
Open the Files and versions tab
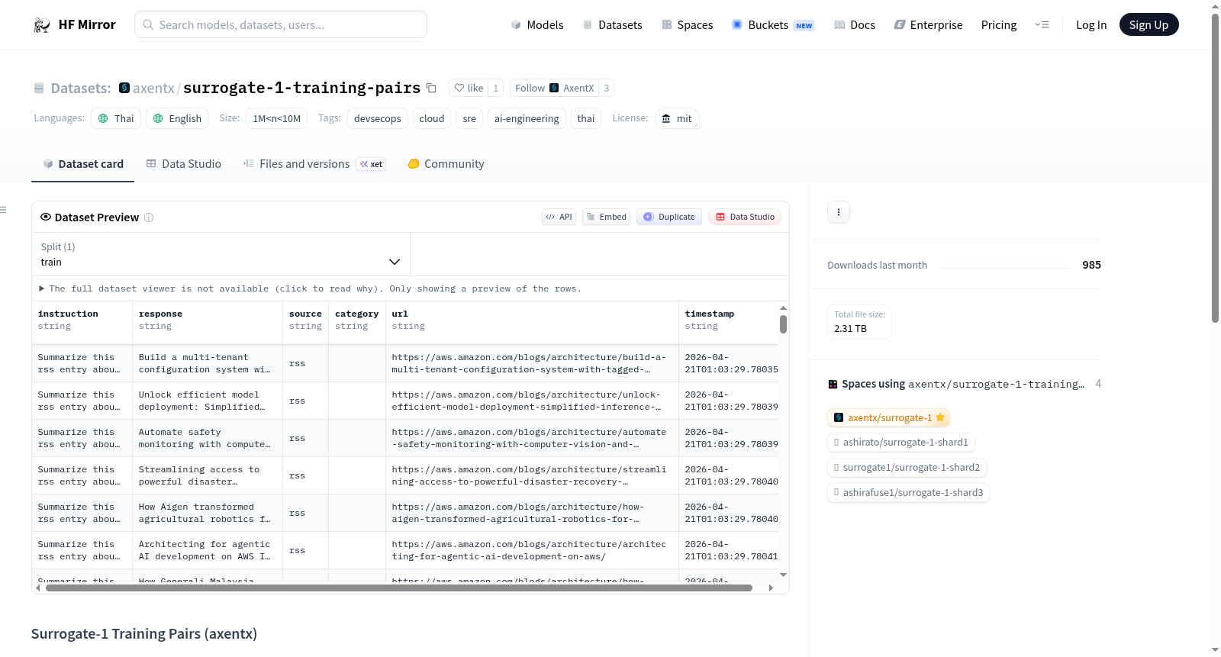tap(314, 164)
